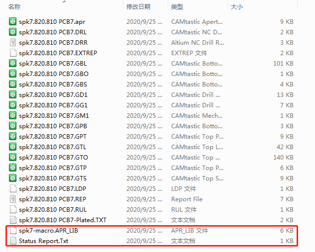The height and width of the screenshot is (252, 315).
Task: Select file name spk7.820.810 PCB7.GTP
Action: (x=53, y=168)
